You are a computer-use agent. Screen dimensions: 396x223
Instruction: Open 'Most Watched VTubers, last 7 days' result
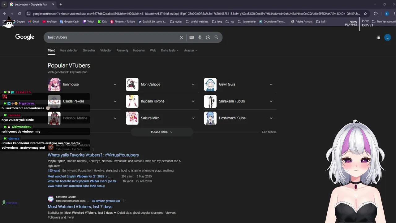pos(80,207)
